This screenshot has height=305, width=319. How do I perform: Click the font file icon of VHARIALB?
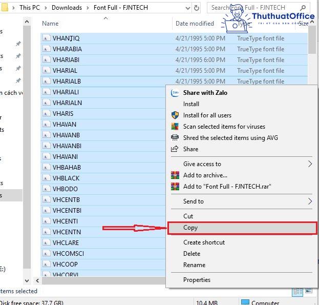click(x=46, y=81)
